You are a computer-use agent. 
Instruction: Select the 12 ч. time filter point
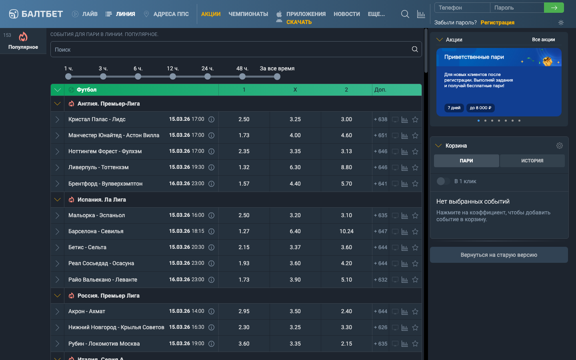pos(173,76)
